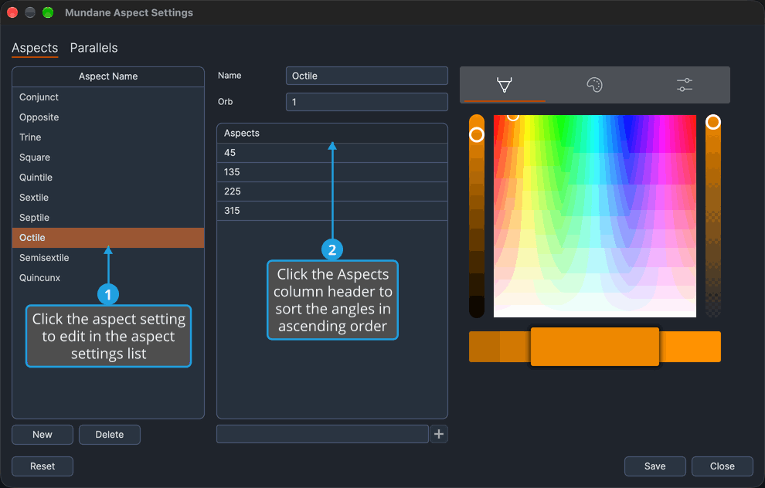
Task: Click the central orange preview swatch
Action: click(595, 347)
